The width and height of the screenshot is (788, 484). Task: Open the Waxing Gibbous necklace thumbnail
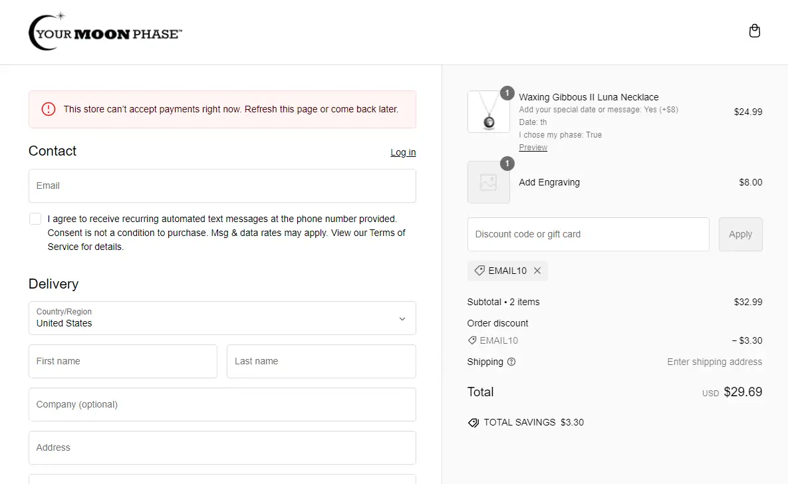coord(489,112)
